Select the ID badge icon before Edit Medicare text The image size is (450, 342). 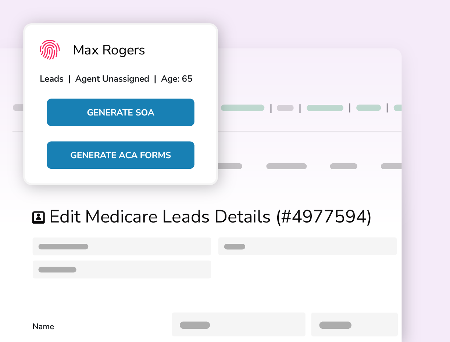[38, 217]
